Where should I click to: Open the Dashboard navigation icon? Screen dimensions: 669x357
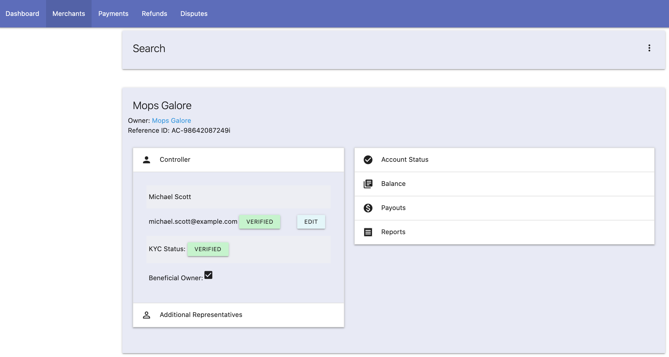coord(22,13)
